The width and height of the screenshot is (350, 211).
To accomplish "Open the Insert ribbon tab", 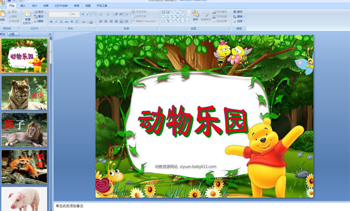I will tap(23, 6).
